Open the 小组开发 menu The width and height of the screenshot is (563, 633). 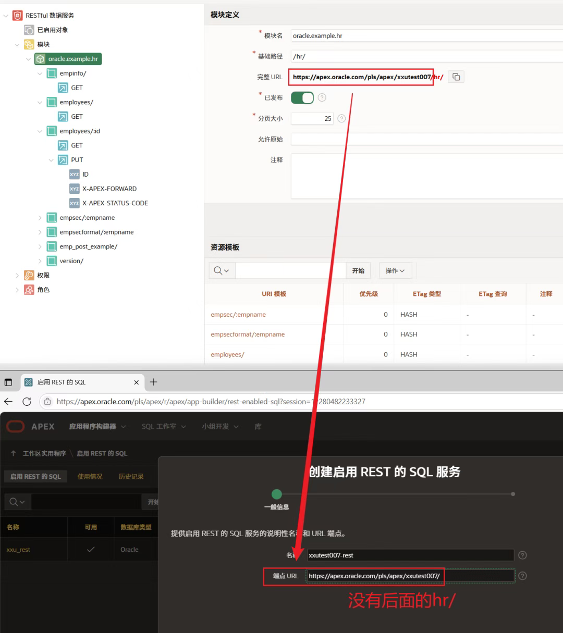[x=220, y=427]
